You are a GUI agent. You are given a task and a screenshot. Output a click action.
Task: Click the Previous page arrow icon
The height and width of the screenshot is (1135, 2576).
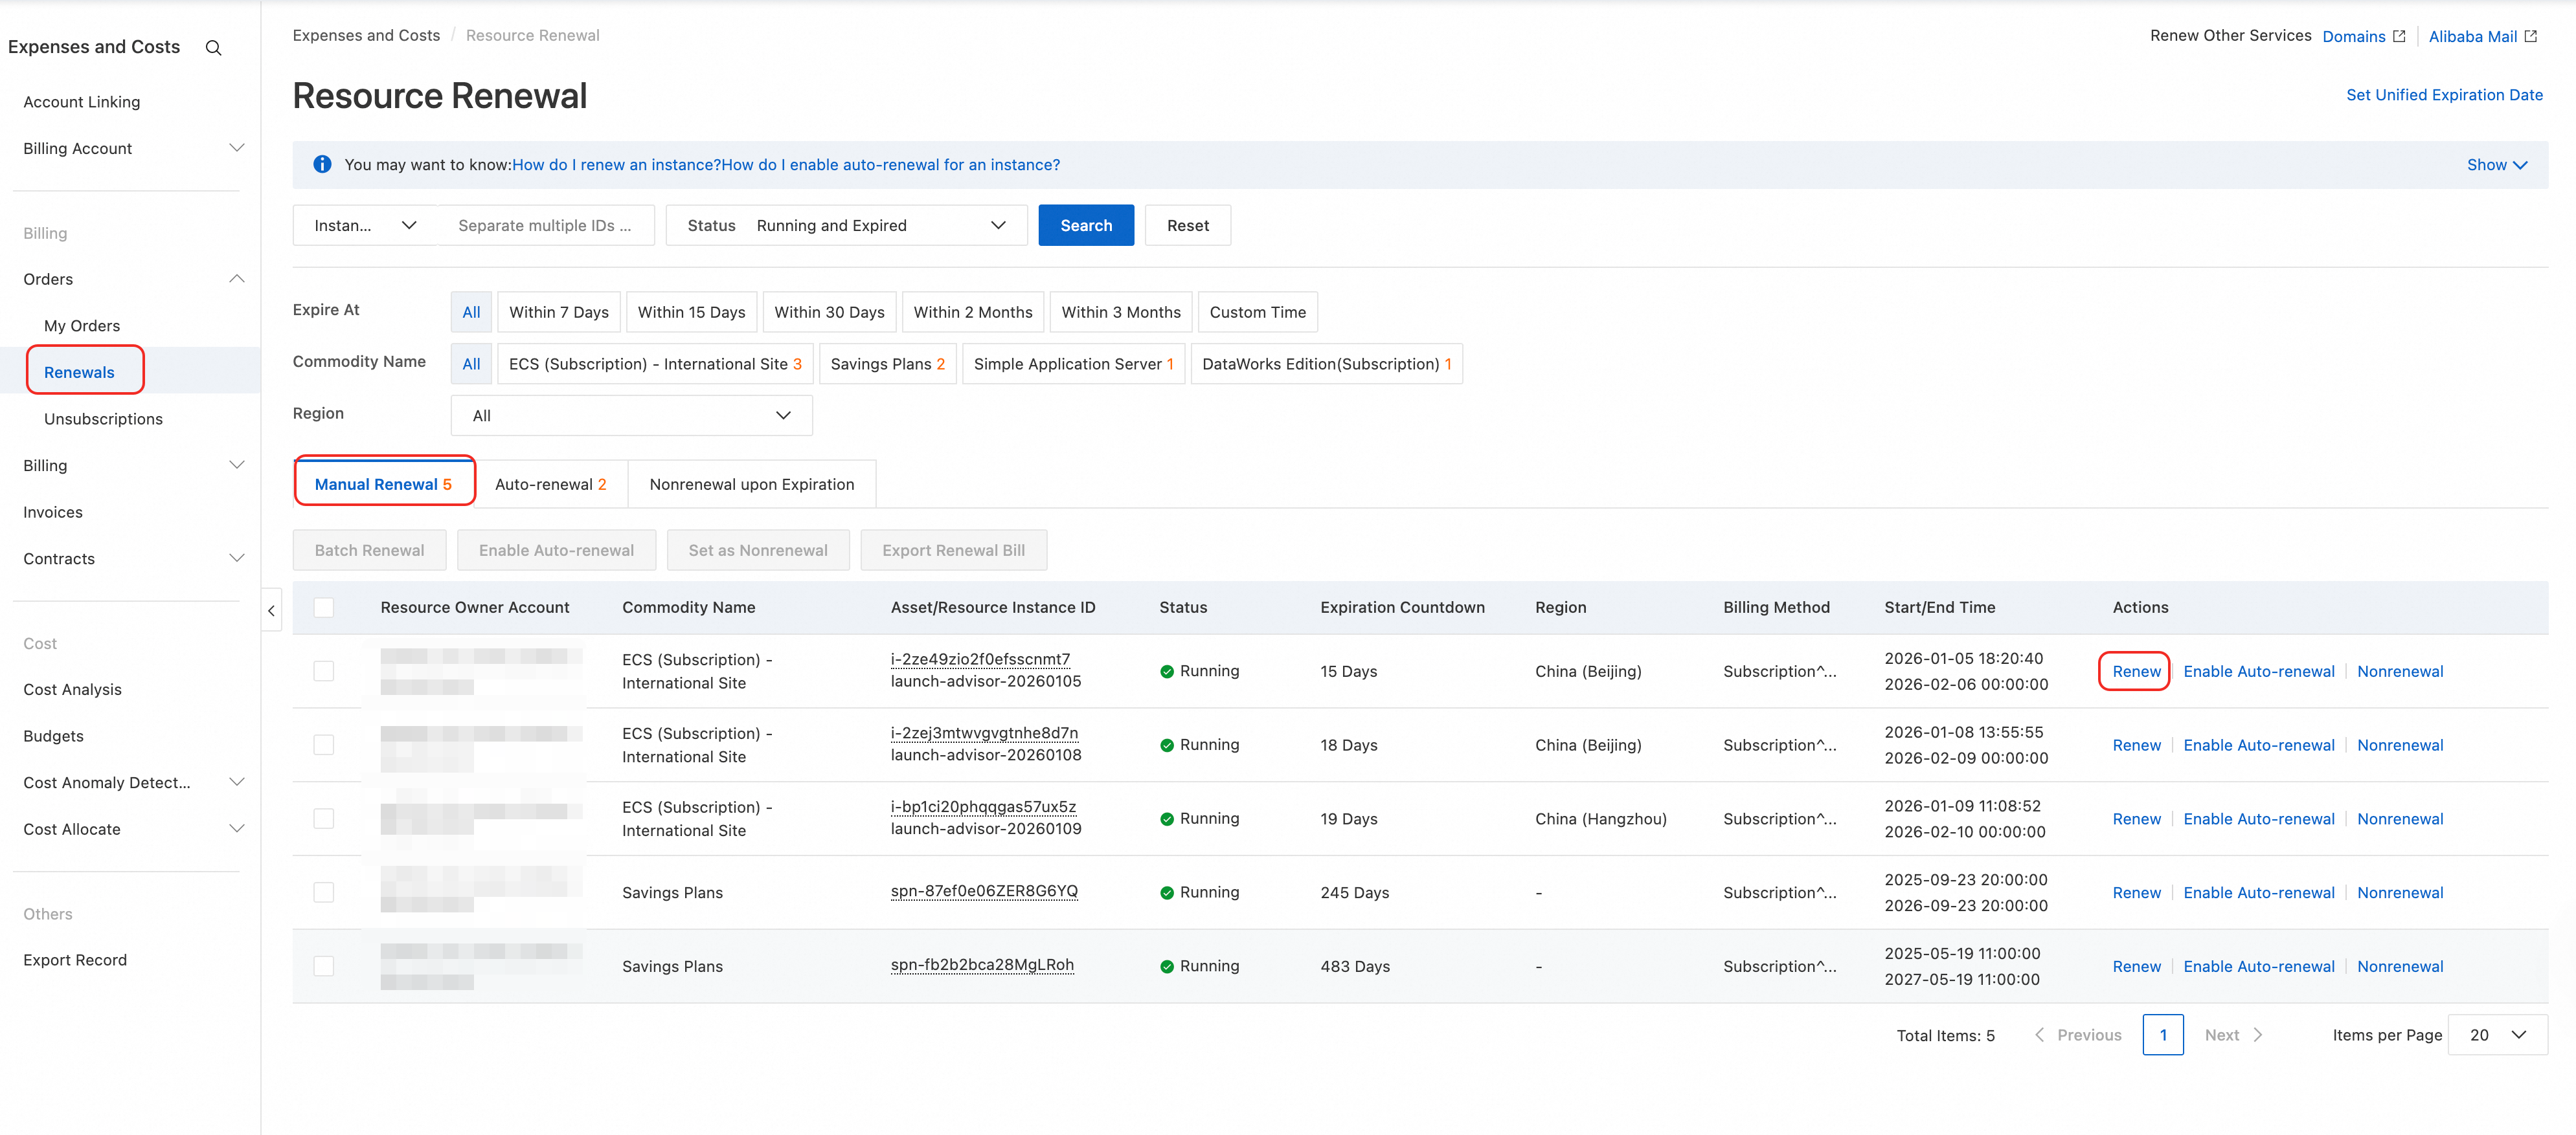(x=2039, y=1035)
